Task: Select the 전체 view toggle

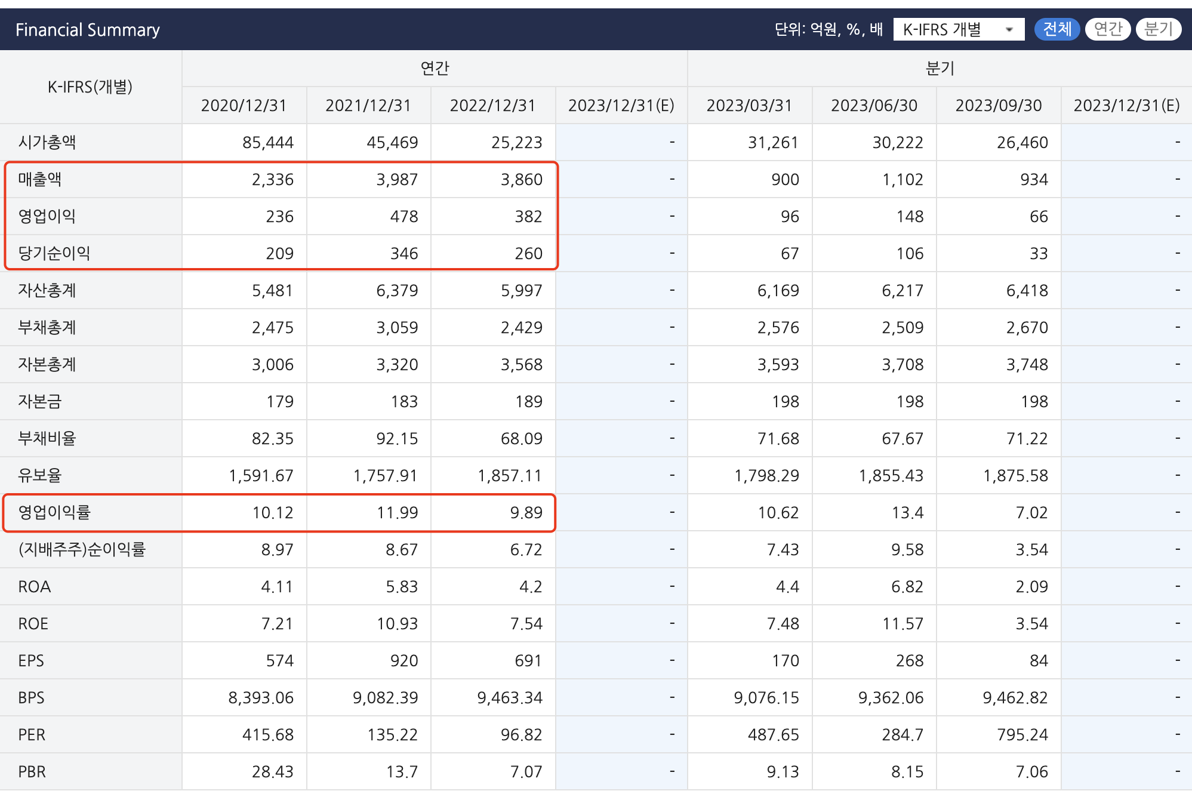Action: tap(1057, 29)
